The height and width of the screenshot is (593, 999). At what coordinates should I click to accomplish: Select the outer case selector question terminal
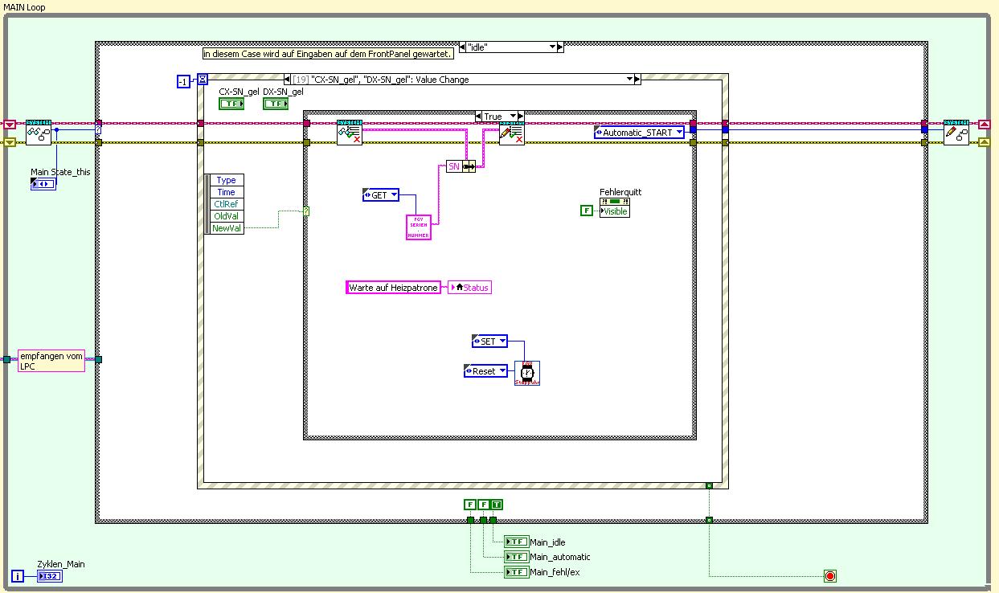pyautogui.click(x=98, y=129)
